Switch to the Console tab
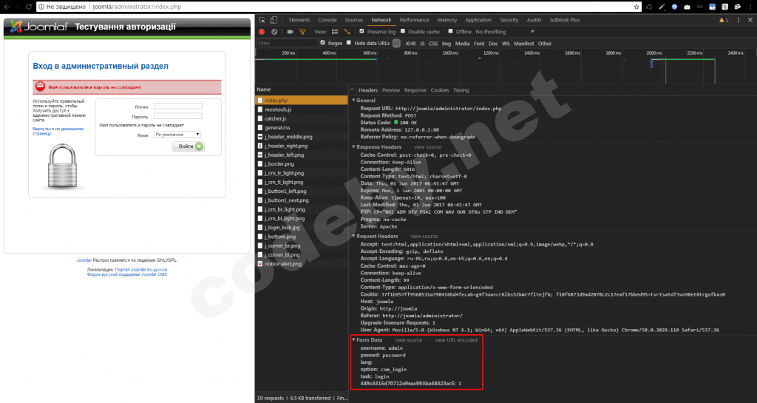Screen dimensions: 757x403 pyautogui.click(x=327, y=20)
